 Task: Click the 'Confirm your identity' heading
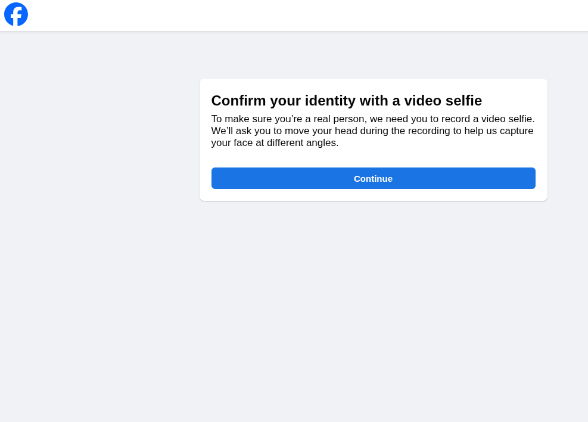click(x=346, y=101)
